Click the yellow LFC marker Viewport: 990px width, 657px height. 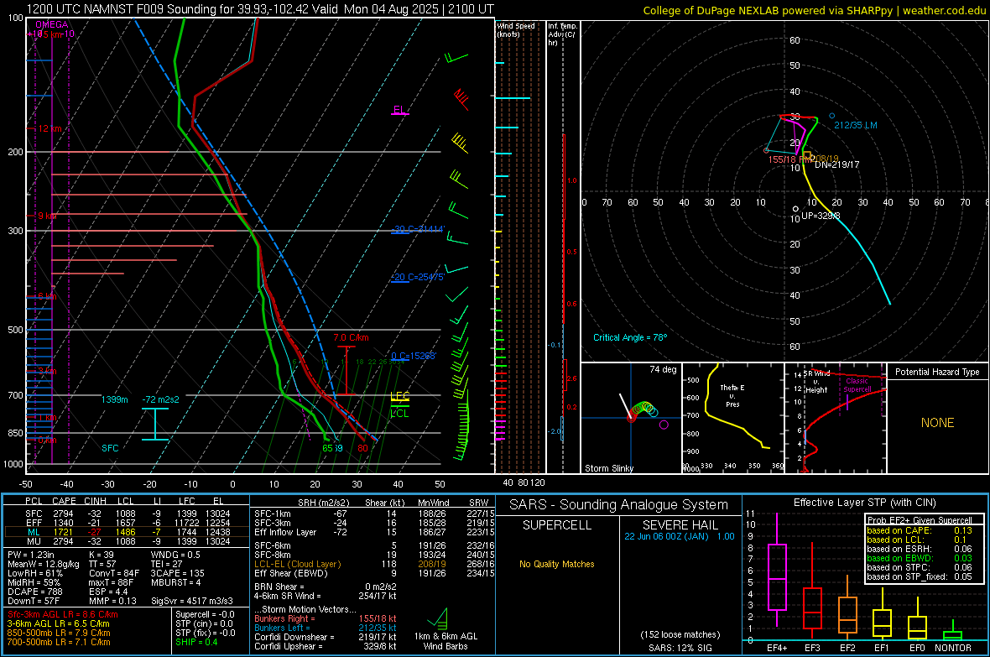pos(399,397)
